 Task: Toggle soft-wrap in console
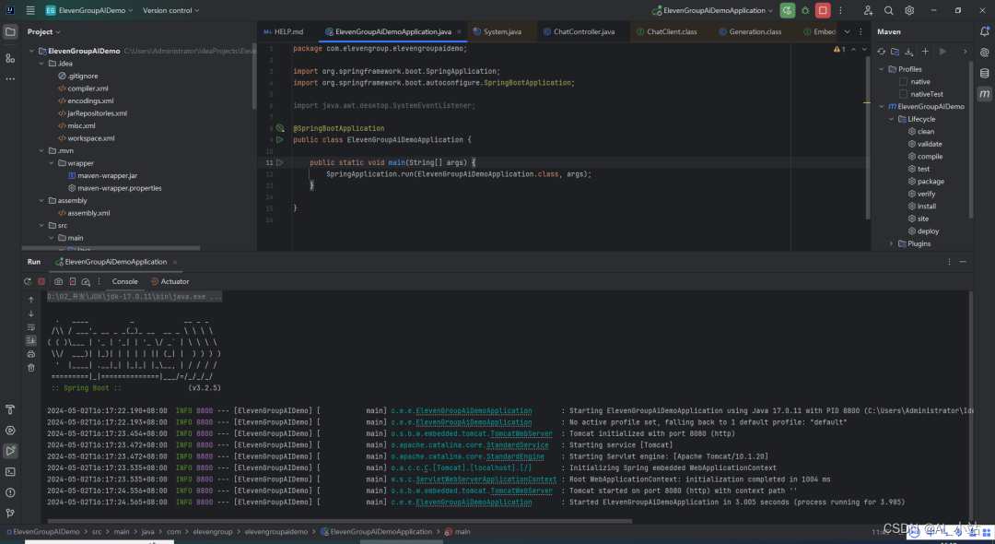coord(31,327)
